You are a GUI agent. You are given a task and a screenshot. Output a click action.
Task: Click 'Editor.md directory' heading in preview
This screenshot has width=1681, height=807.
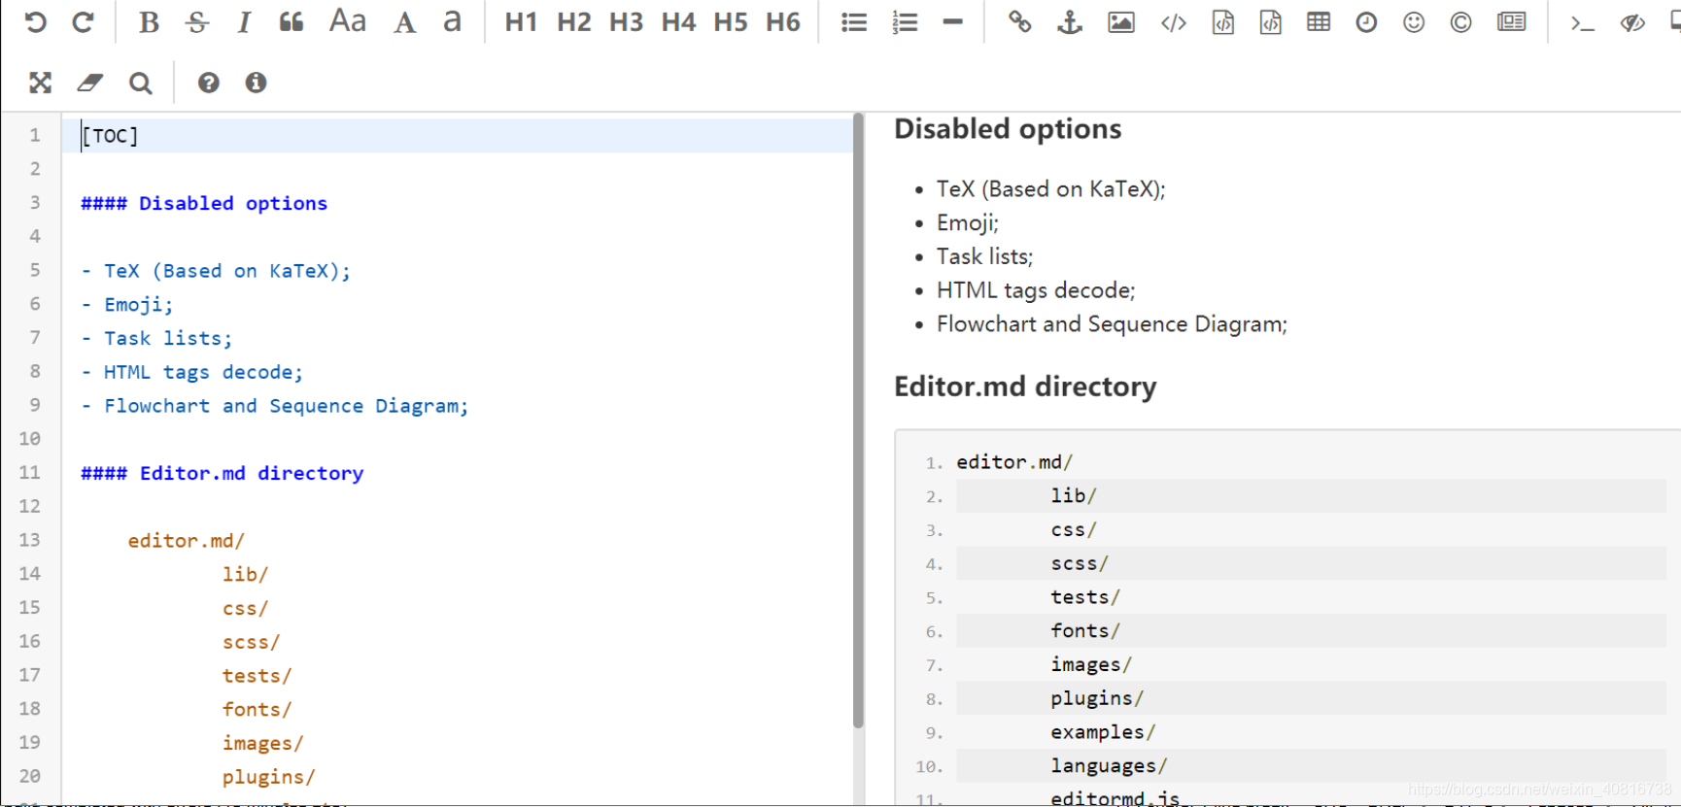pyautogui.click(x=1025, y=387)
